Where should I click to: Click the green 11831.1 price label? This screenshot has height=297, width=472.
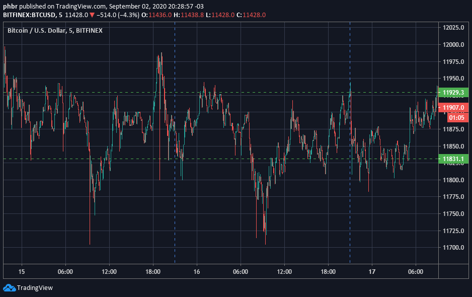coord(453,159)
